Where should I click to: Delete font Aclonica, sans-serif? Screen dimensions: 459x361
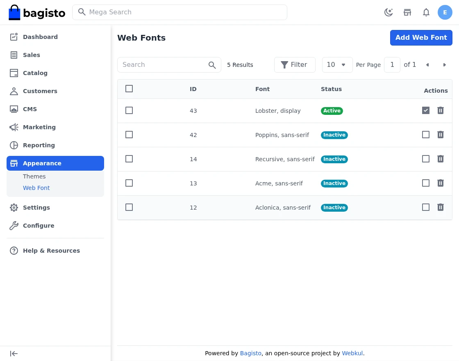click(x=440, y=208)
